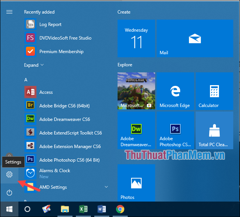The width and height of the screenshot is (240, 217).
Task: Click the user account icon above Settings
Action: 9,155
